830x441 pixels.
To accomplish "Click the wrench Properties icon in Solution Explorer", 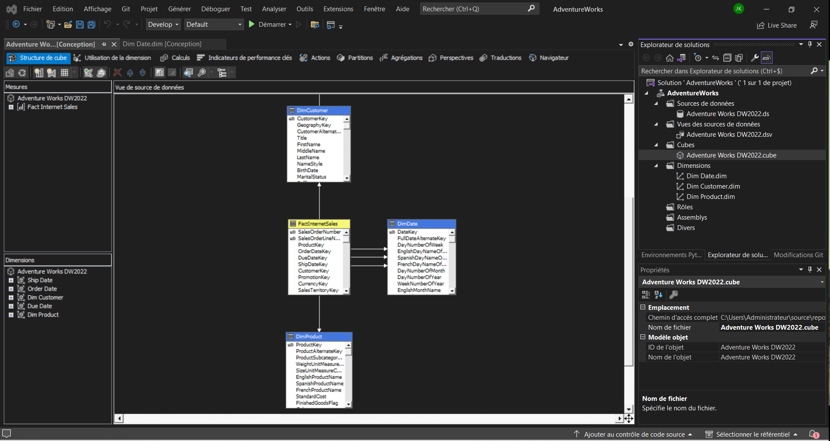I will click(x=755, y=58).
